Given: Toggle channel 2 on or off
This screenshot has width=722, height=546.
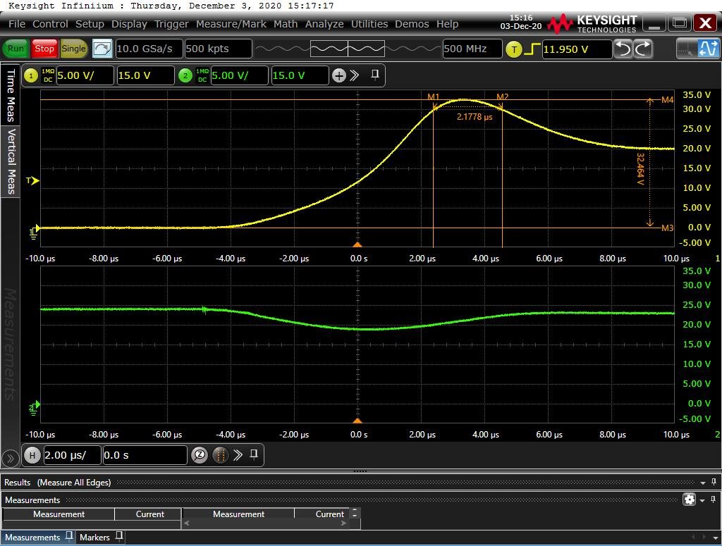Looking at the screenshot, I should point(185,76).
